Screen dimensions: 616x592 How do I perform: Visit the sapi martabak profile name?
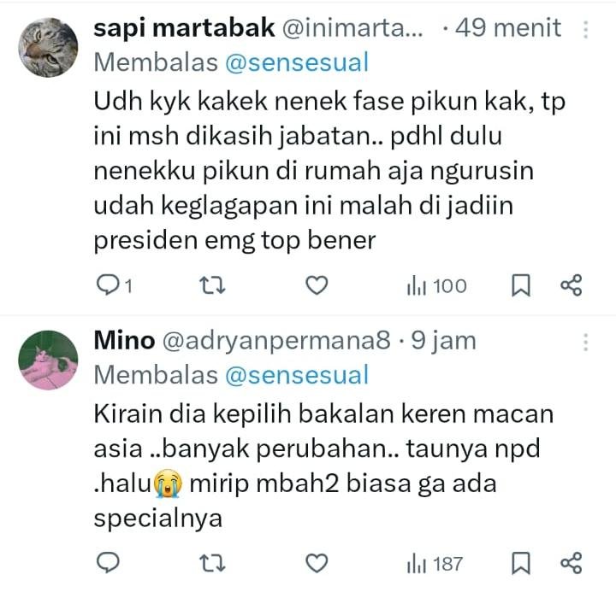183,28
